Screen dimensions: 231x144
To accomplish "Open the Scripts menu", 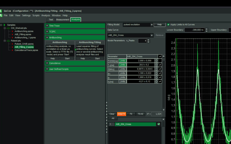I will tap(36, 15).
